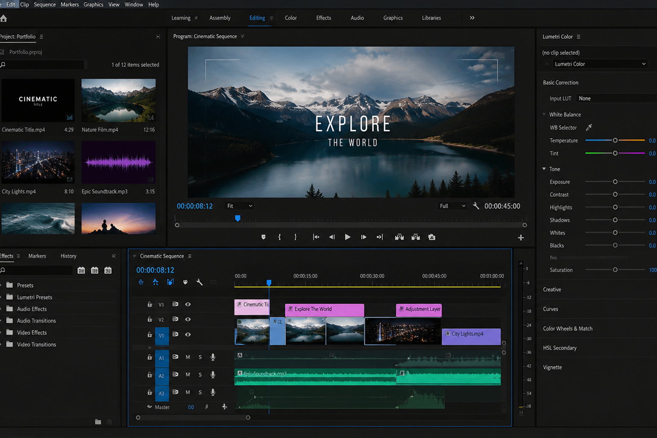
Task: Click the Lift button icon
Action: click(x=399, y=237)
